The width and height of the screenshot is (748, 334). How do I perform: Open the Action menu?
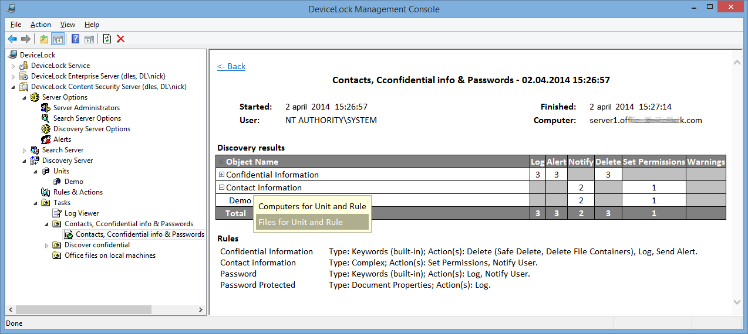click(41, 25)
